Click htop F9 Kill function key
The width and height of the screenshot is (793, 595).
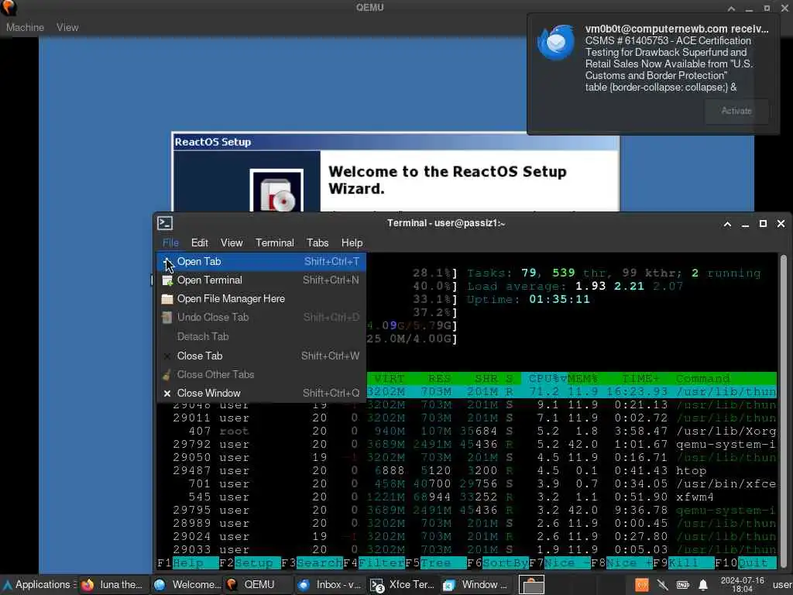[x=684, y=563]
